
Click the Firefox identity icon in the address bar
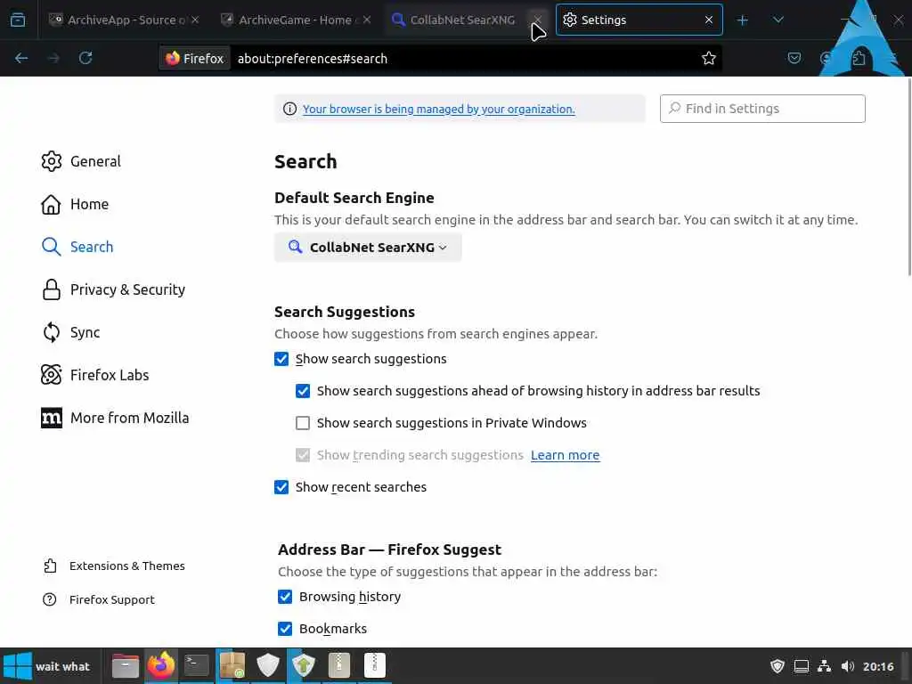pos(194,59)
